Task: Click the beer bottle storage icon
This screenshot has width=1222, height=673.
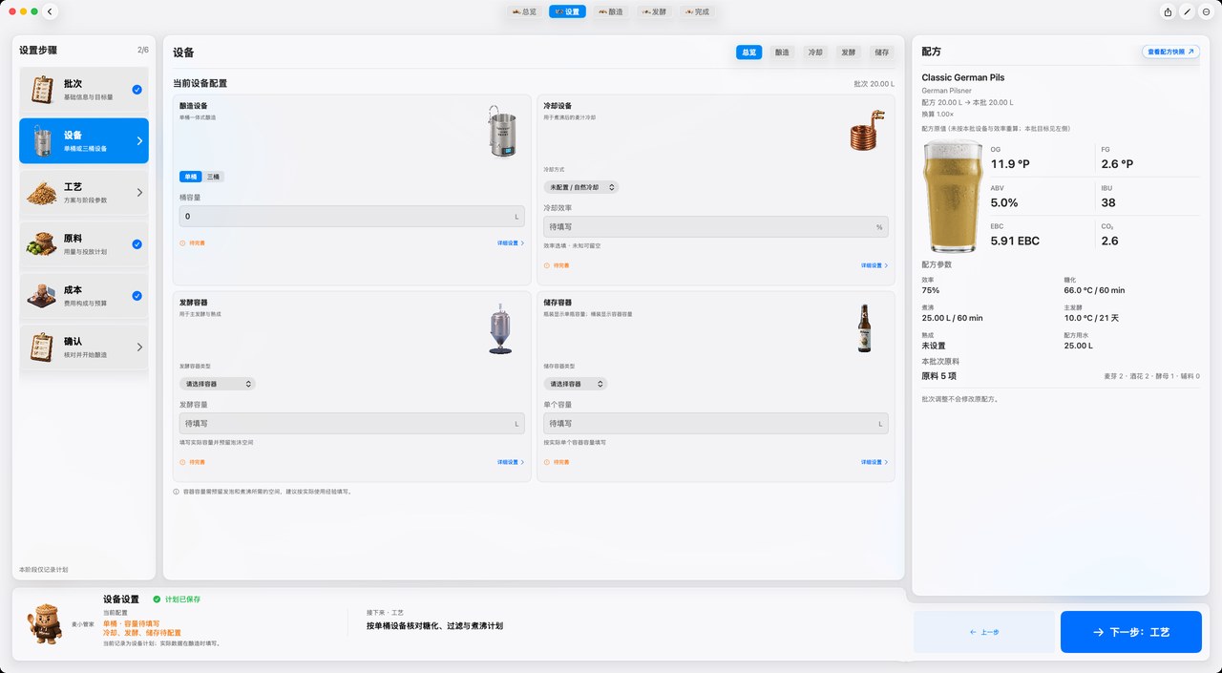Action: [864, 328]
